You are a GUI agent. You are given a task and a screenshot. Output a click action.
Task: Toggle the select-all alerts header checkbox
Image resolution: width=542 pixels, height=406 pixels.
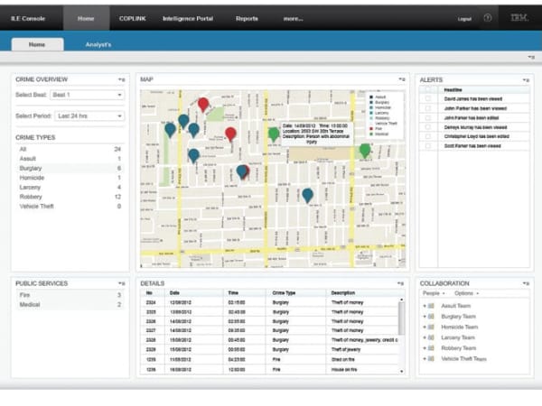pyautogui.click(x=427, y=89)
